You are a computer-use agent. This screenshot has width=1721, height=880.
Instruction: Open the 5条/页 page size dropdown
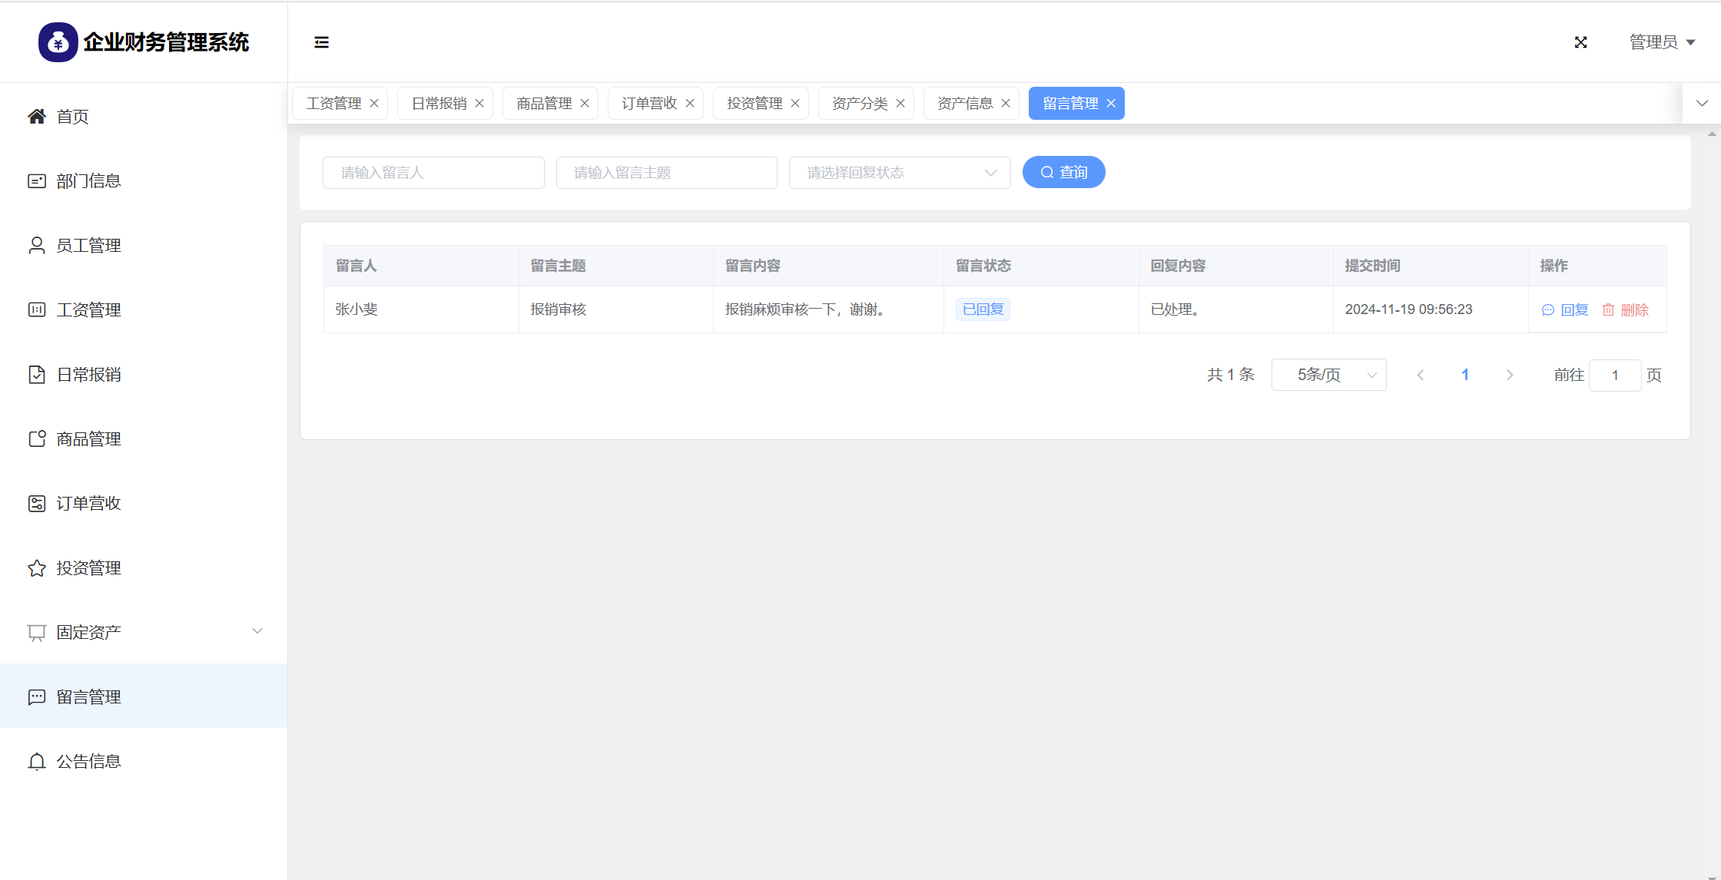click(1328, 375)
